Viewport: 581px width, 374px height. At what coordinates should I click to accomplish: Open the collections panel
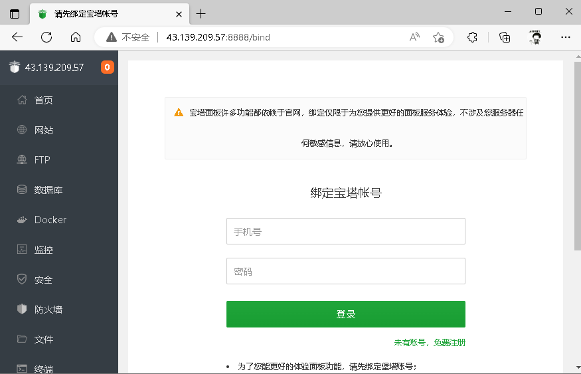pyautogui.click(x=505, y=37)
